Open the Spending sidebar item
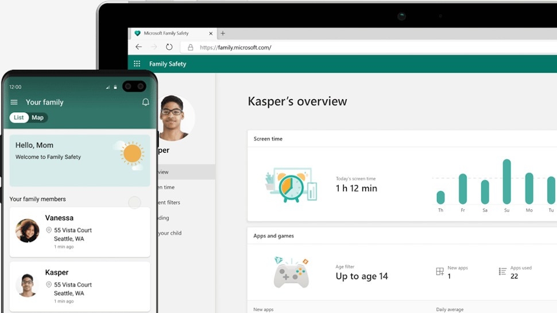This screenshot has width=557, height=313. 187,218
